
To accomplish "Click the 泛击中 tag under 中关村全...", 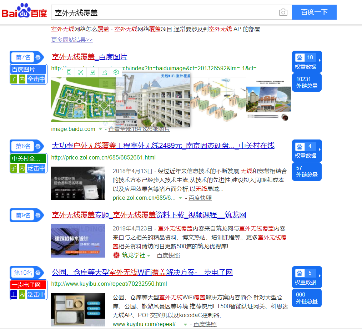I will point(36,168).
